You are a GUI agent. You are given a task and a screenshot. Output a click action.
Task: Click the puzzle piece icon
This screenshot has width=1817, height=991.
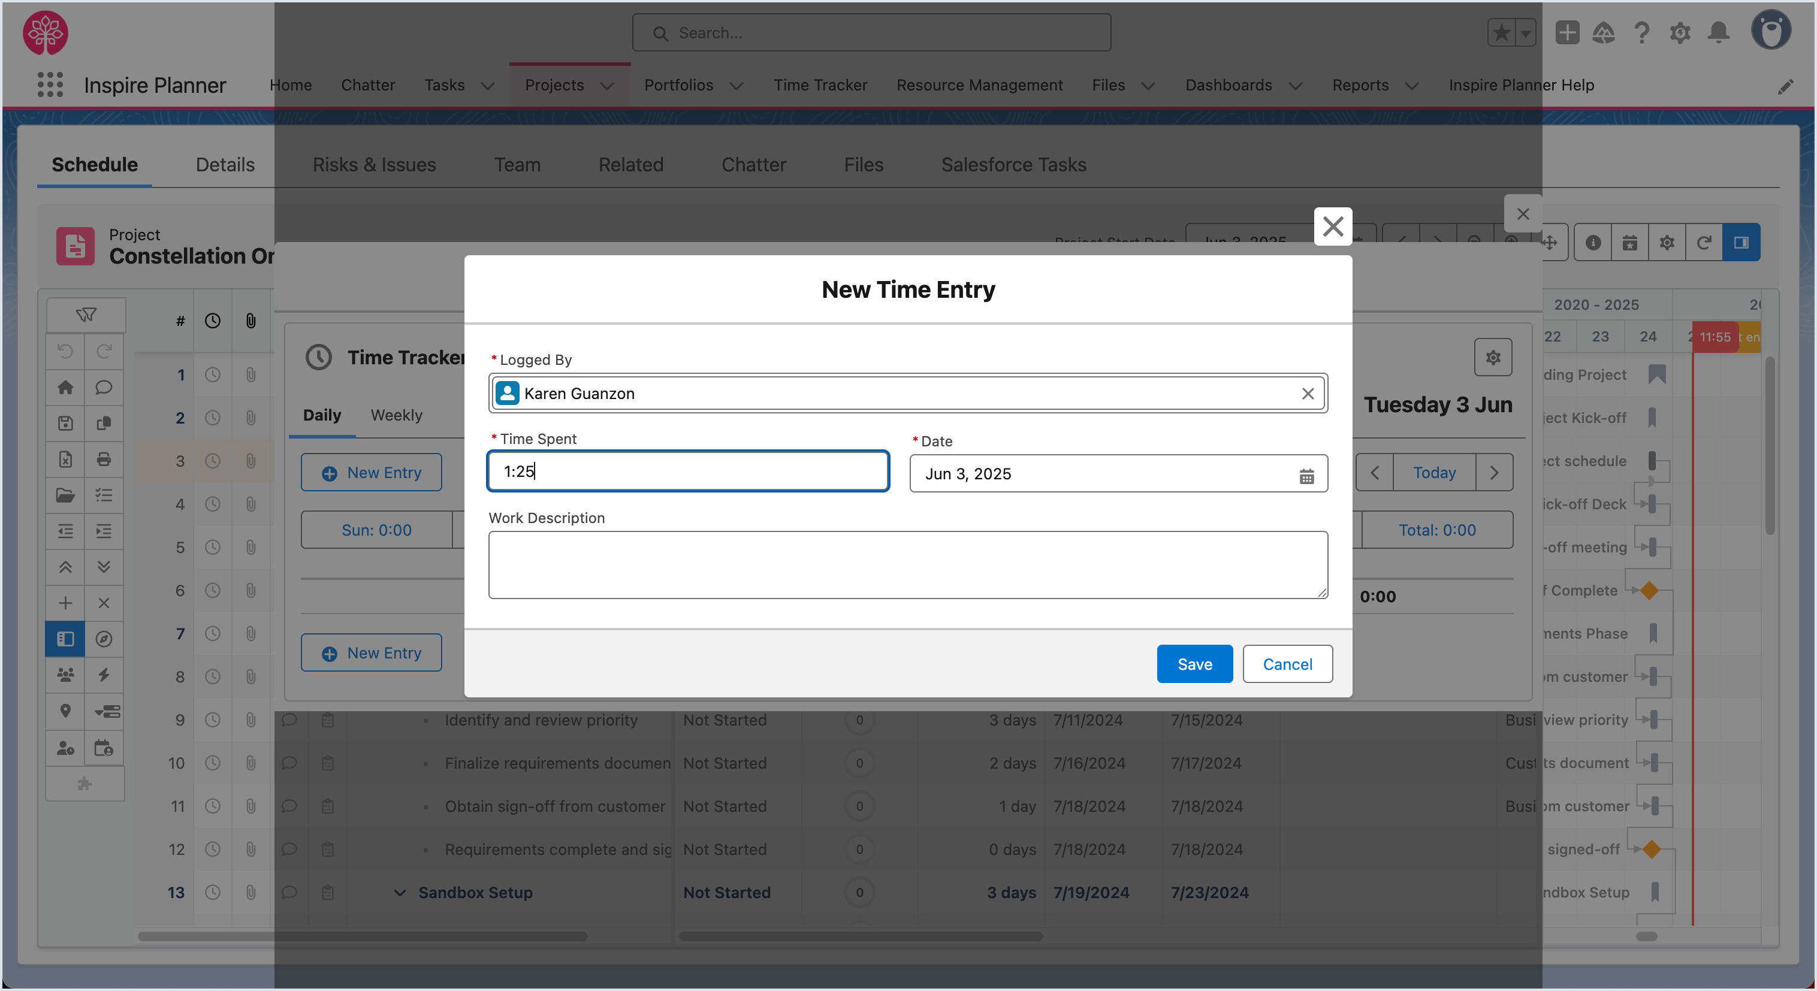84,784
